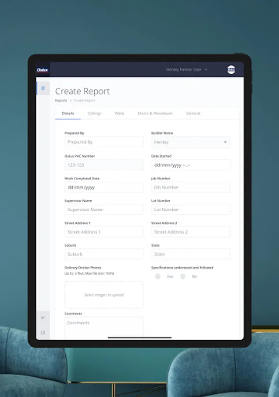Screen dimensions: 279x397
Task: Open the Doors & Woodwork tab
Action: click(155, 113)
